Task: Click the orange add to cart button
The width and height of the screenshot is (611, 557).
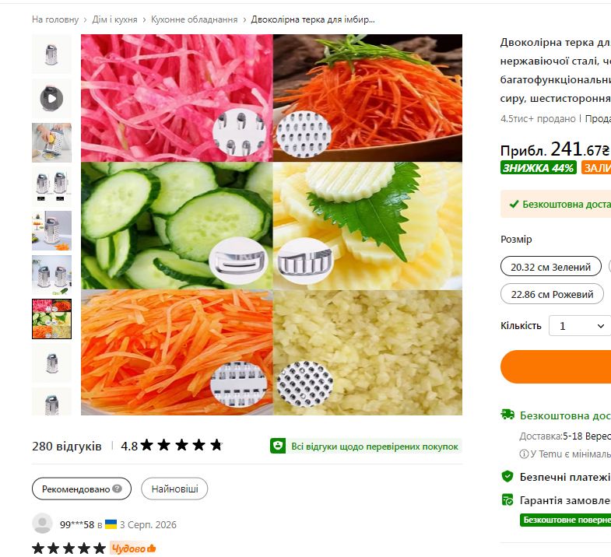Action: point(556,366)
